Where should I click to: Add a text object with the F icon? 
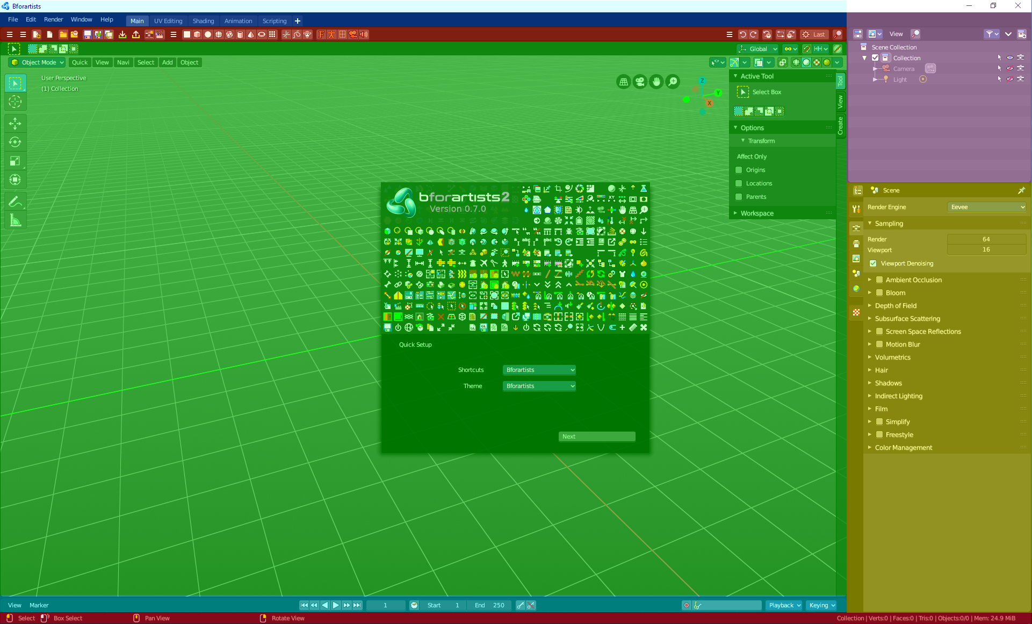click(321, 34)
